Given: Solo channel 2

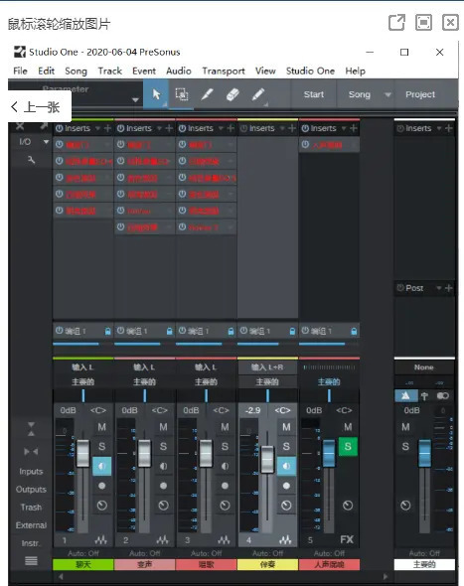Looking at the screenshot, I should (163, 446).
